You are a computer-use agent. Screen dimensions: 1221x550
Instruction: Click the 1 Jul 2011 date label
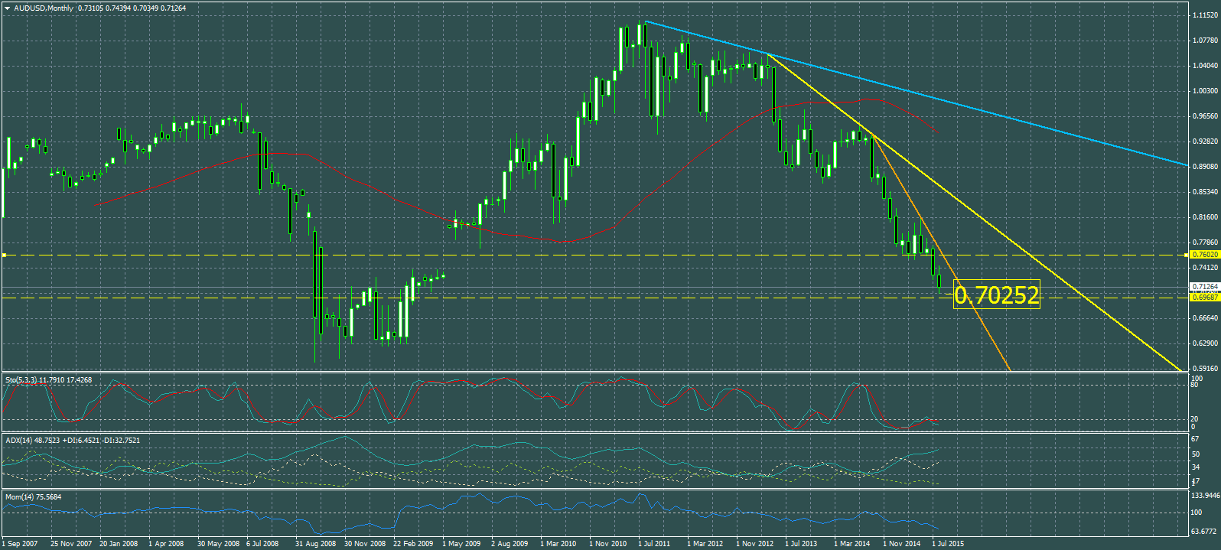click(x=654, y=544)
